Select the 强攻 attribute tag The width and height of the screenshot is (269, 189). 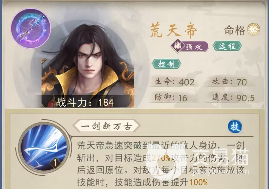pos(190,46)
